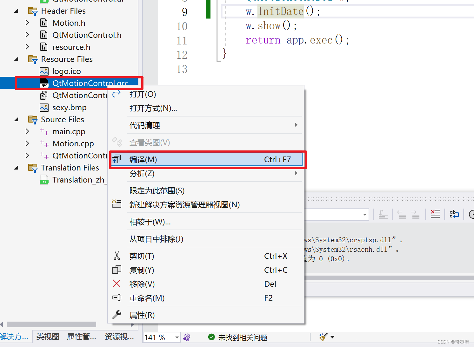The height and width of the screenshot is (347, 474).
Task: Click Open With (打开方式) menu entry
Action: [206, 108]
